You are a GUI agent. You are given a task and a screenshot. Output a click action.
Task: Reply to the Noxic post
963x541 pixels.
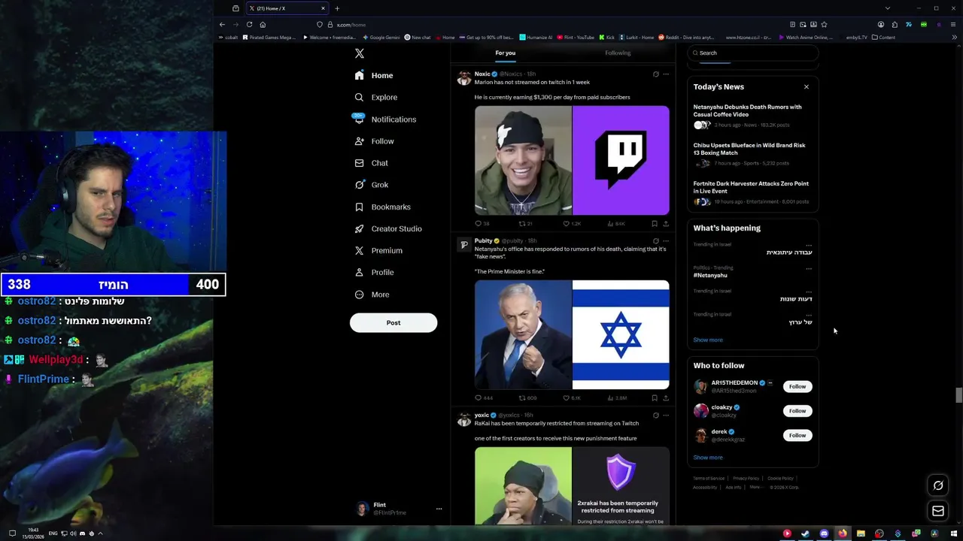pyautogui.click(x=481, y=223)
